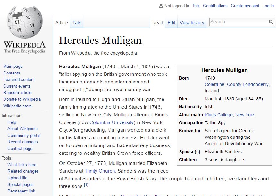Open County Londonderry link in infobox
The height and width of the screenshot is (196, 276).
point(248,84)
